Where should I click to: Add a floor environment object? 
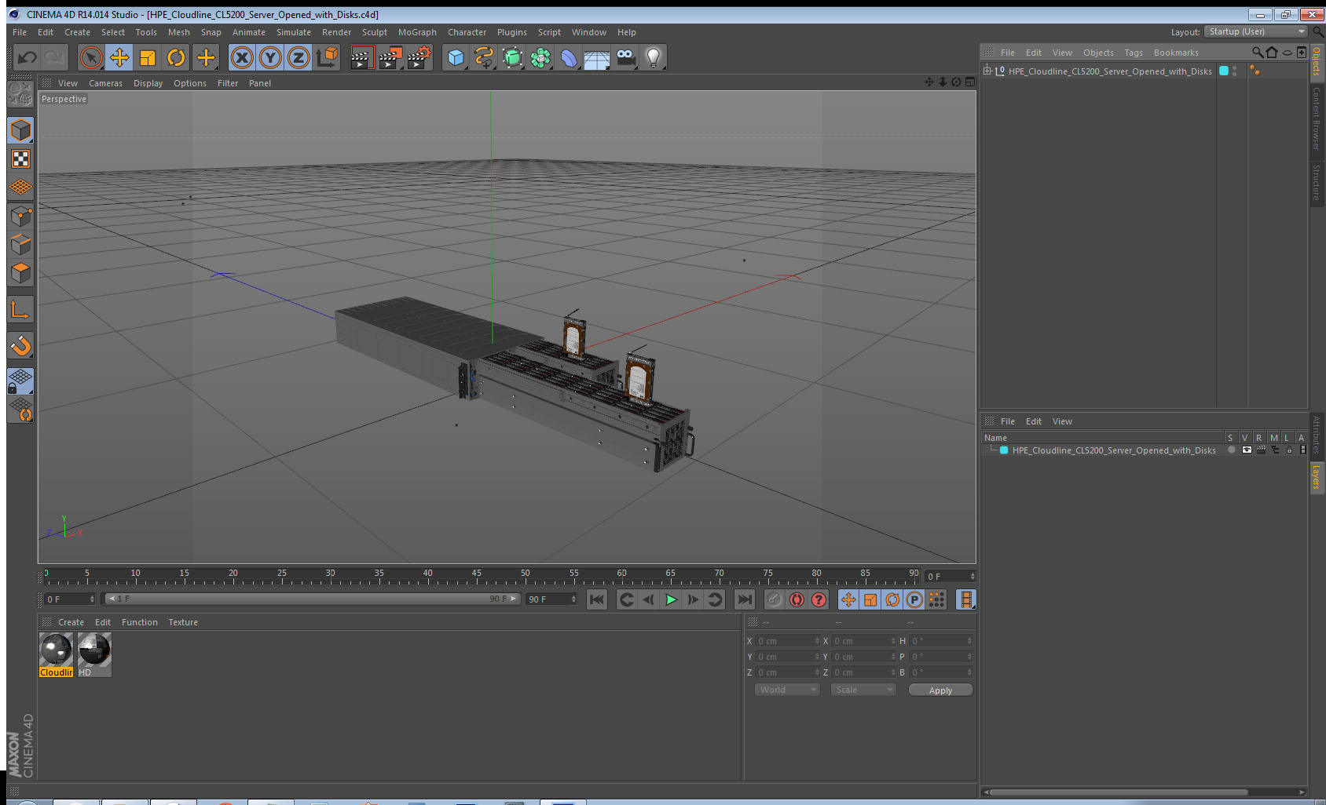pyautogui.click(x=597, y=57)
